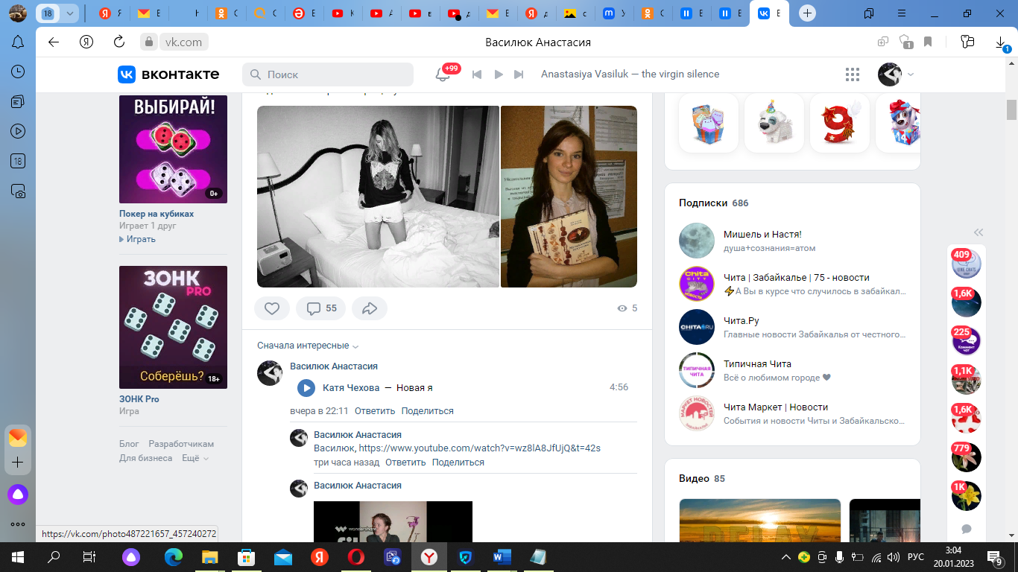Open Блог footer link
Image resolution: width=1018 pixels, height=572 pixels.
129,444
